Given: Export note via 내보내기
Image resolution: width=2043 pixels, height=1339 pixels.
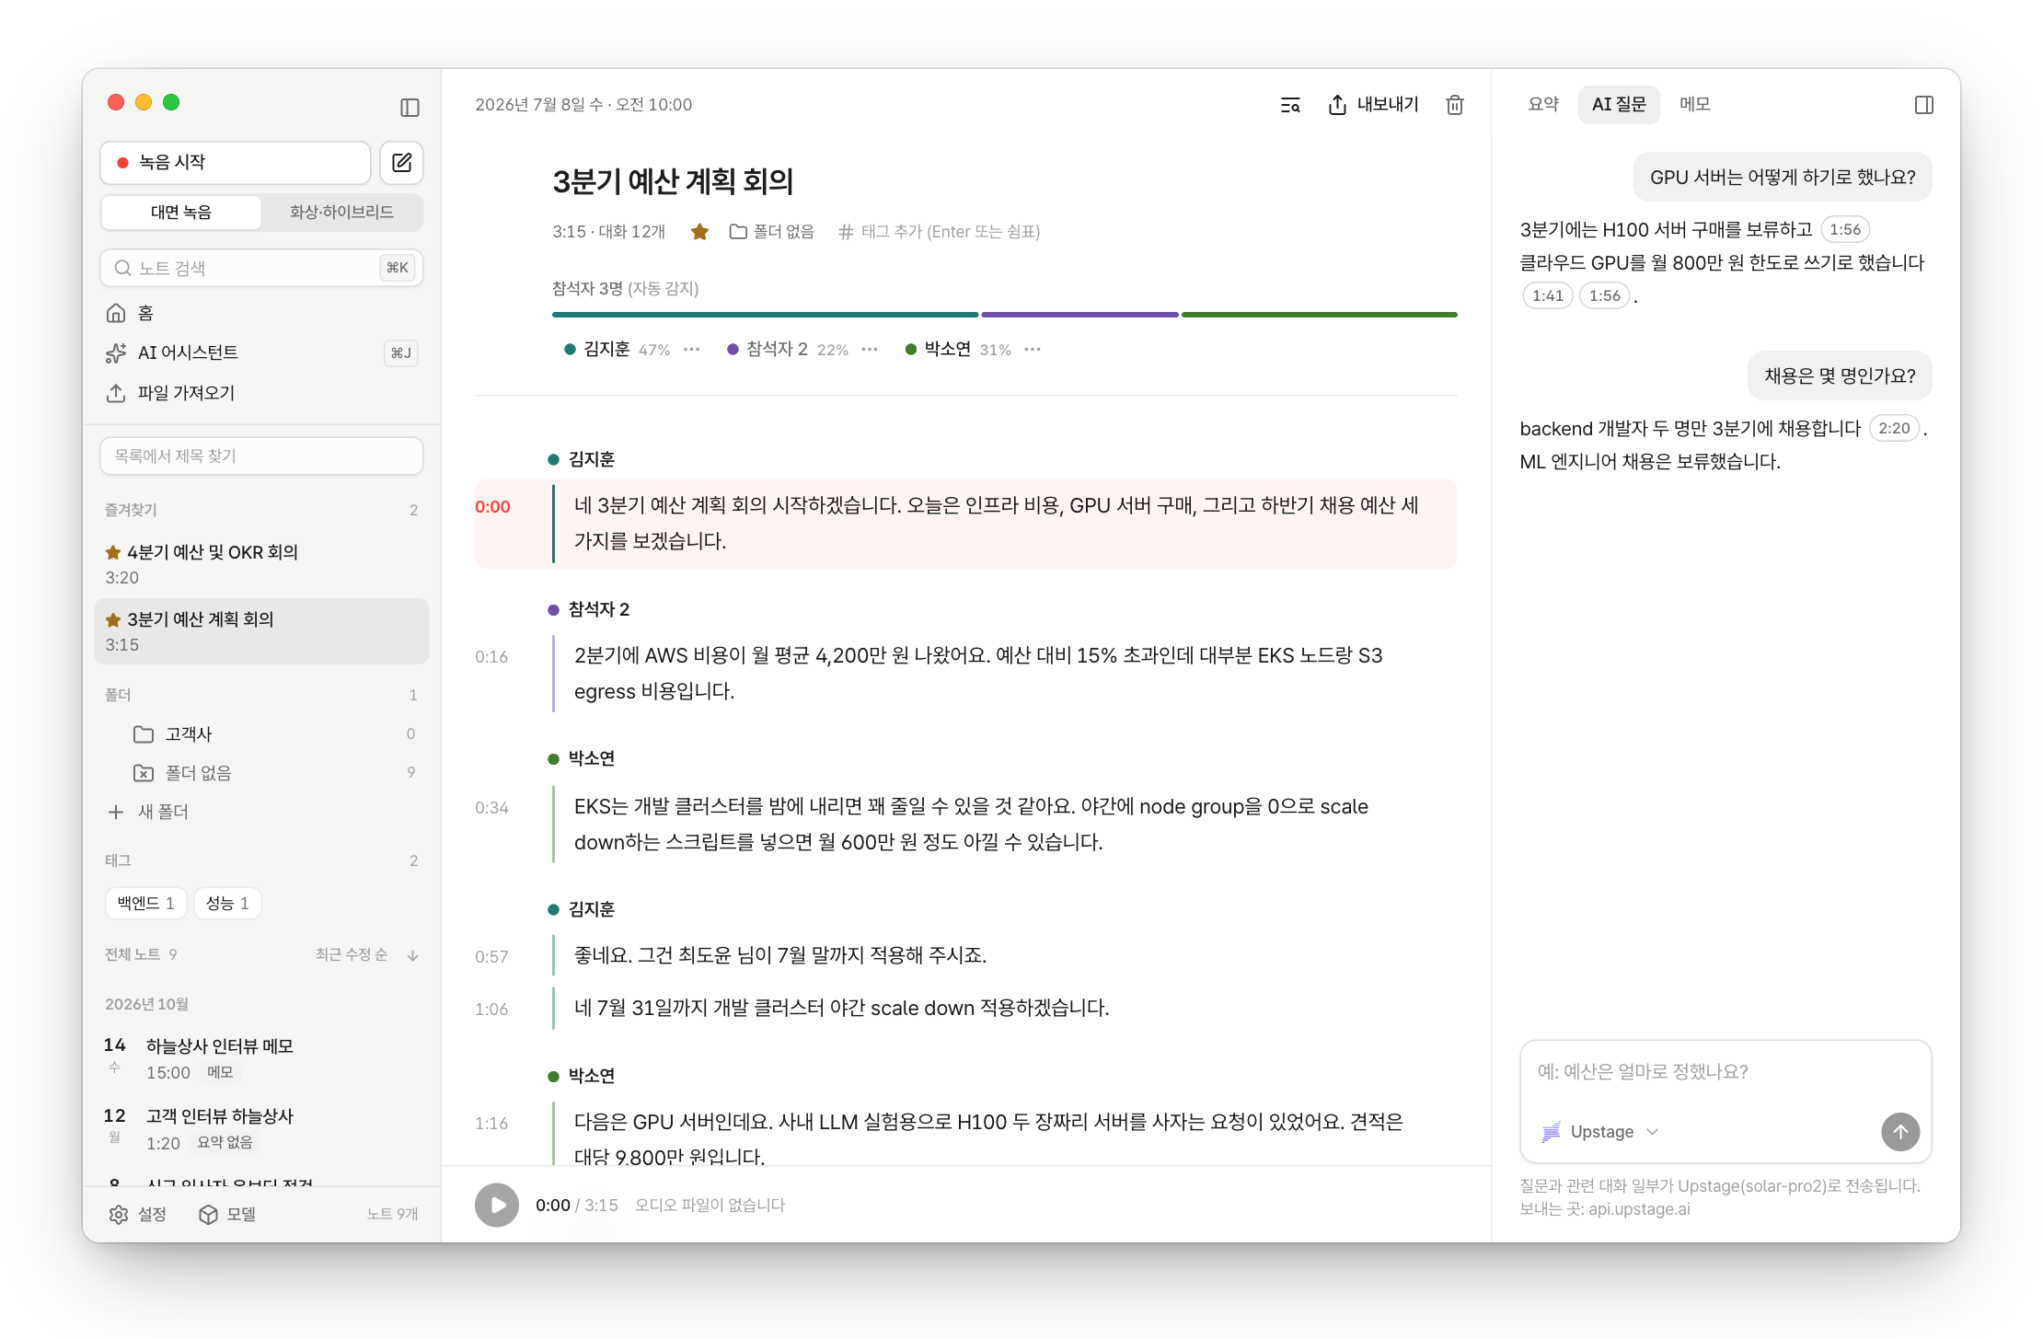Looking at the screenshot, I should tap(1373, 106).
